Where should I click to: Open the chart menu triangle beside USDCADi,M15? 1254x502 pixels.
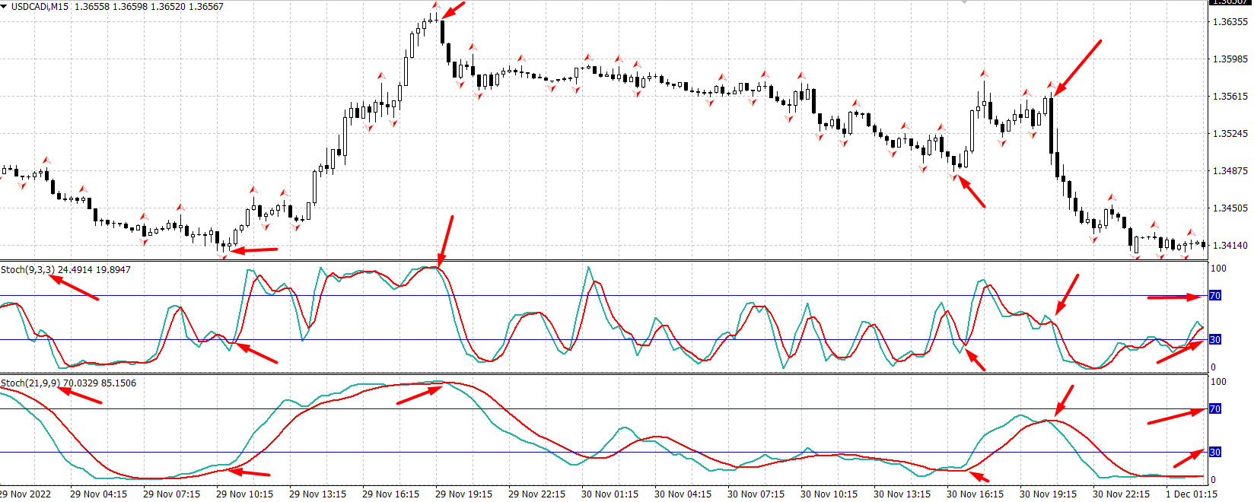click(5, 6)
